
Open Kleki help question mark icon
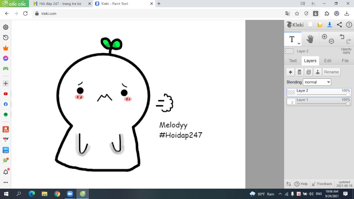pos(349,25)
